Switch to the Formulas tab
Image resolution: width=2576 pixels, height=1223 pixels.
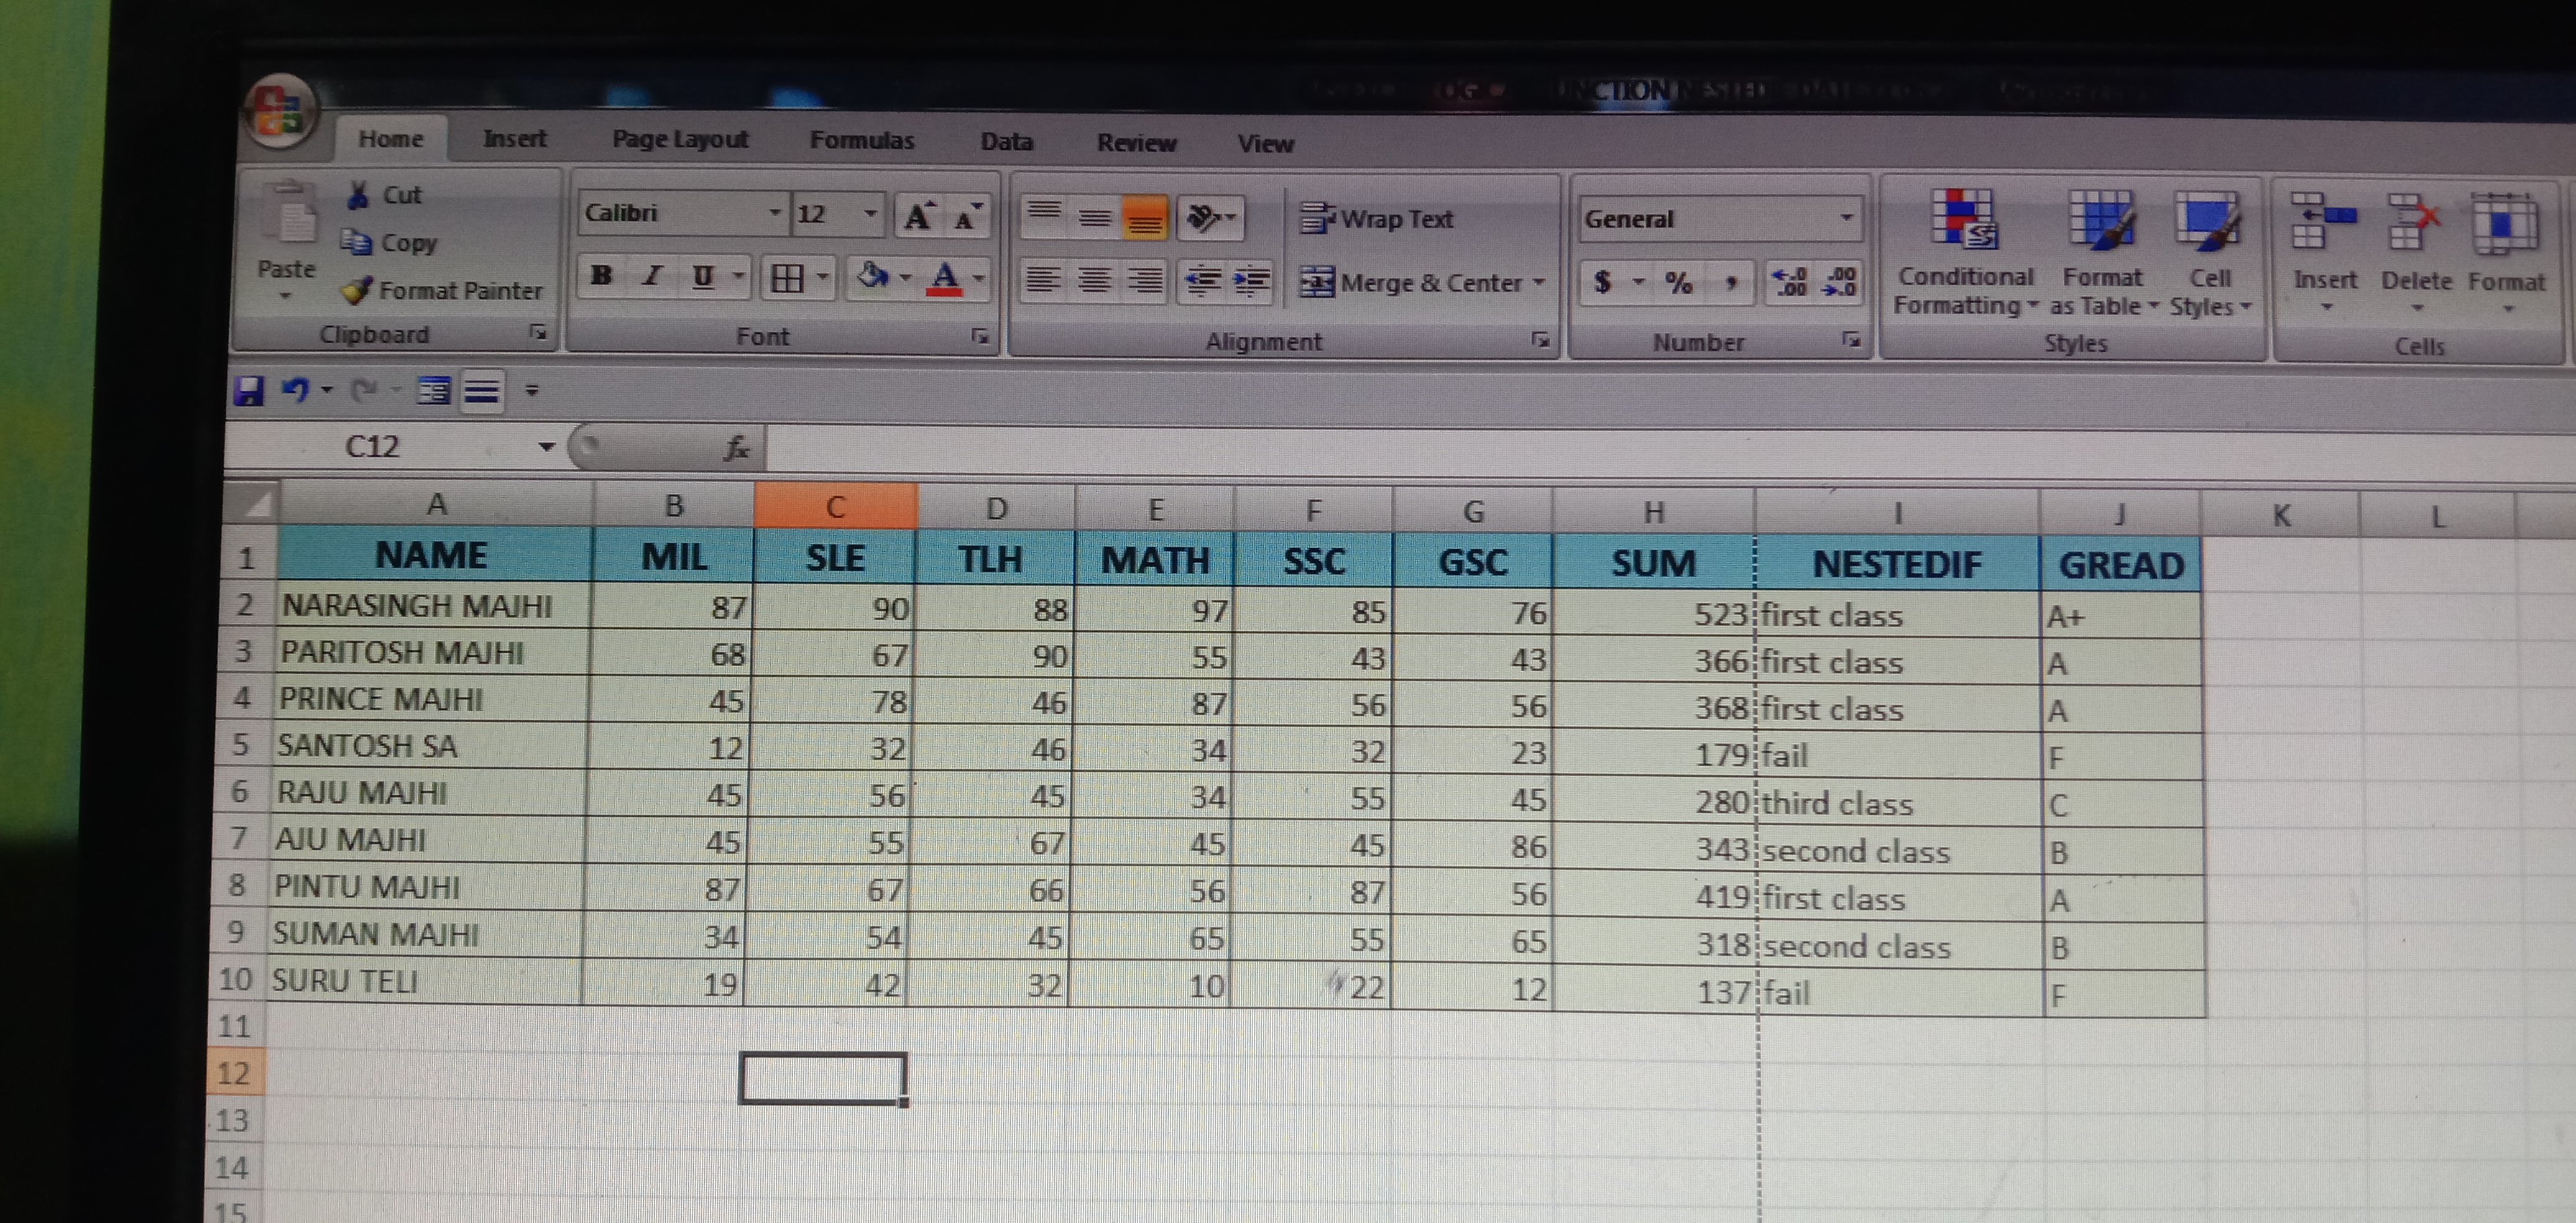click(861, 140)
